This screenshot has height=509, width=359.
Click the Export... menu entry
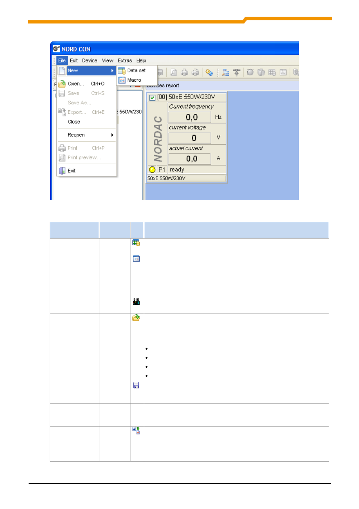87,112
